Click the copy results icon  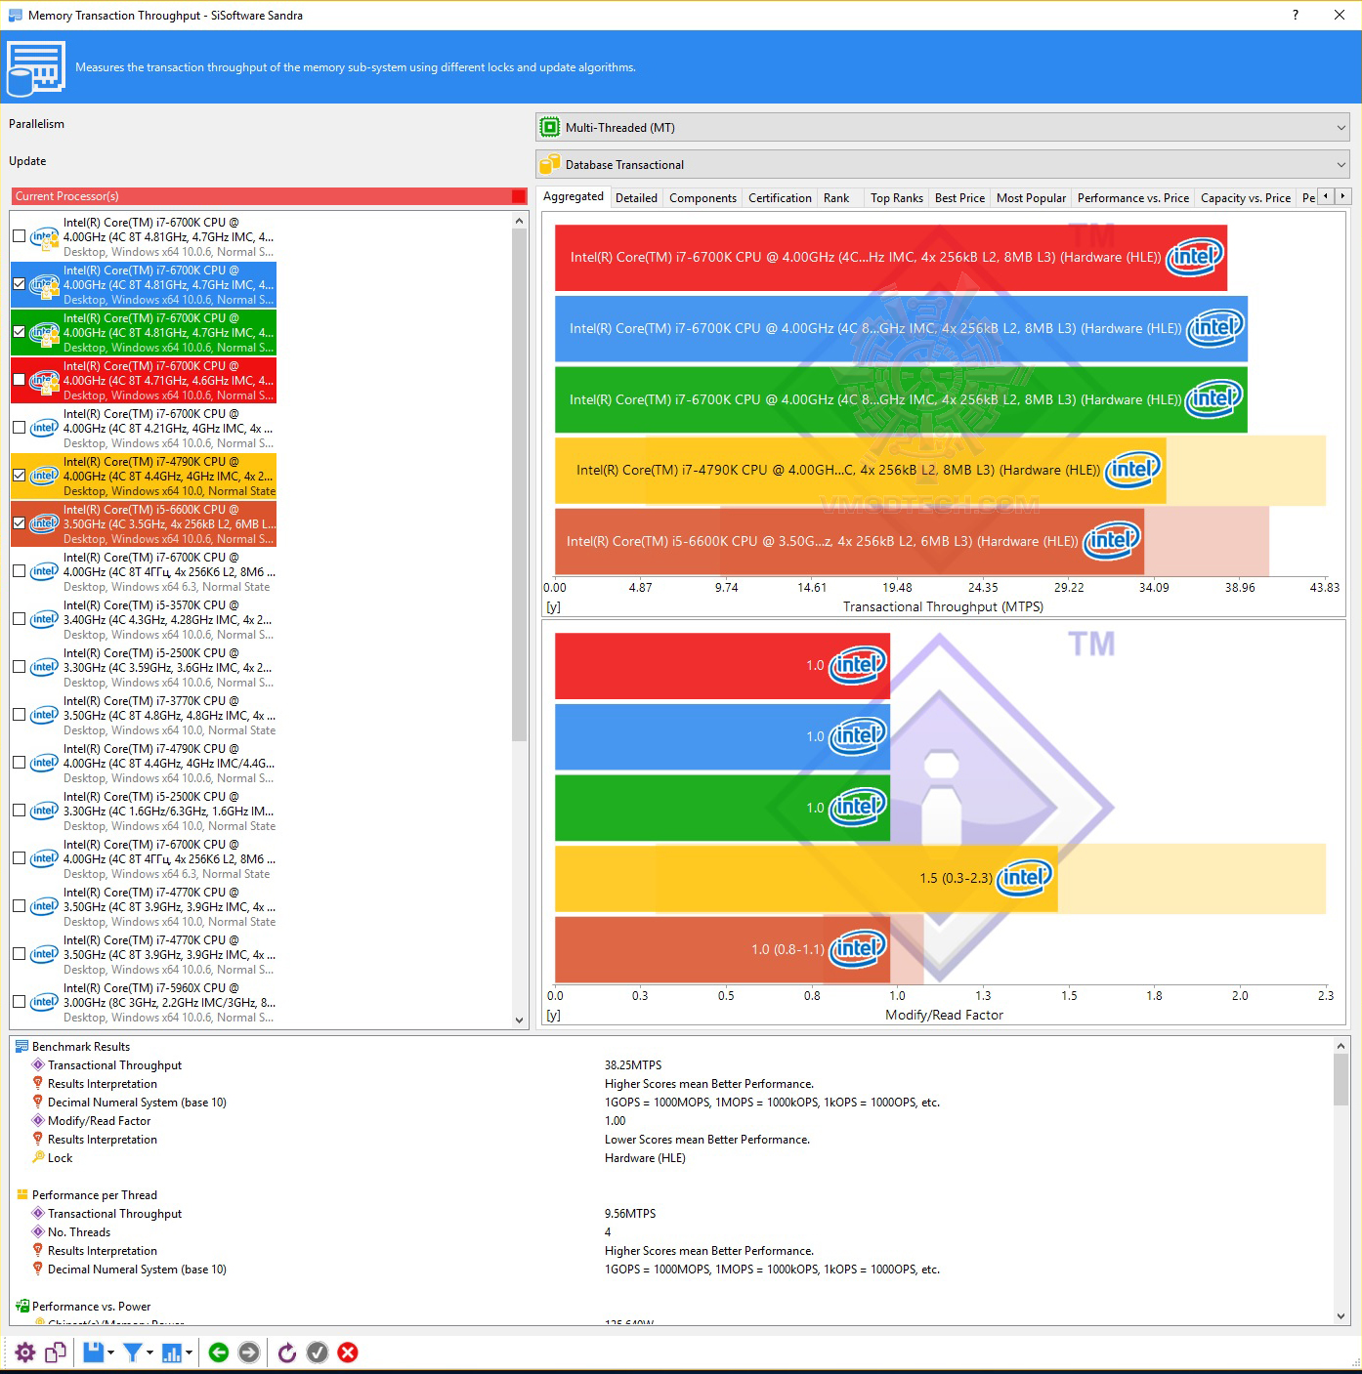56,1353
